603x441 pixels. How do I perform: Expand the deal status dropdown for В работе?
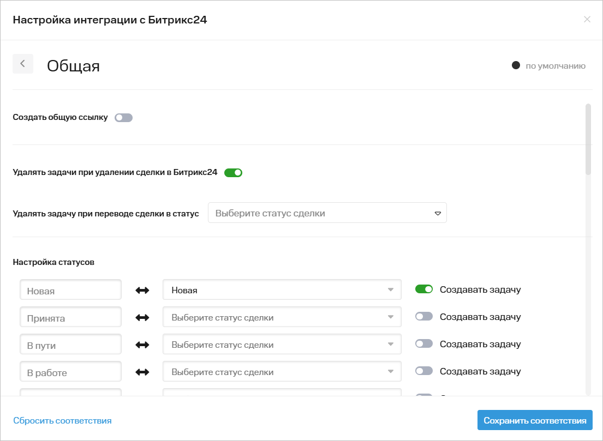pyautogui.click(x=282, y=372)
